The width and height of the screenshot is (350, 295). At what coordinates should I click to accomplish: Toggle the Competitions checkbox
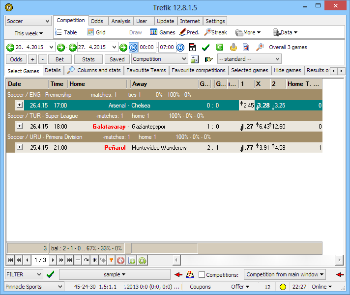pos(202,275)
